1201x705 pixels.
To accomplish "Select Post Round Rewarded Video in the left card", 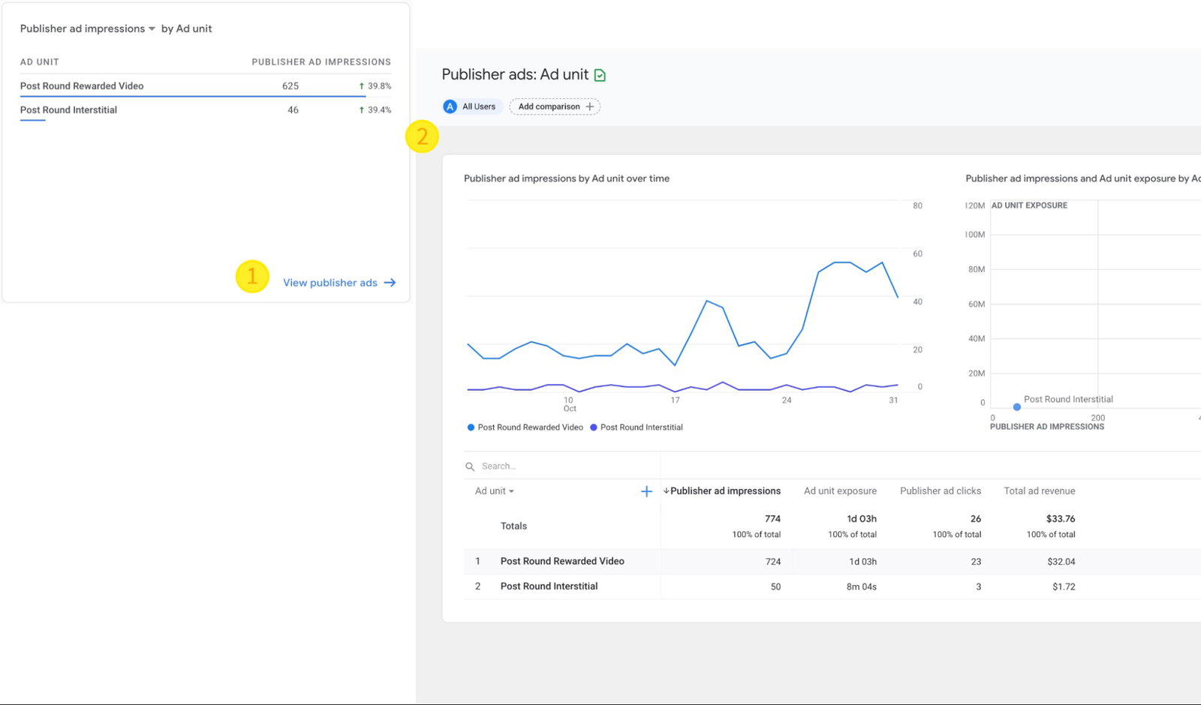I will (x=81, y=85).
